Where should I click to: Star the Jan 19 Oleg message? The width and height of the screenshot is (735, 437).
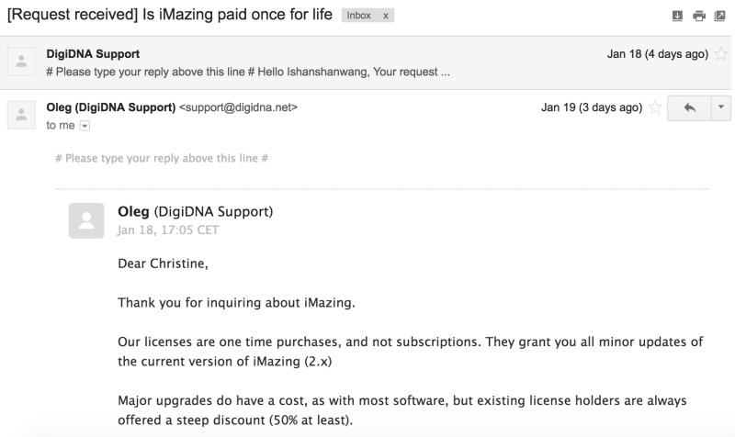point(655,107)
